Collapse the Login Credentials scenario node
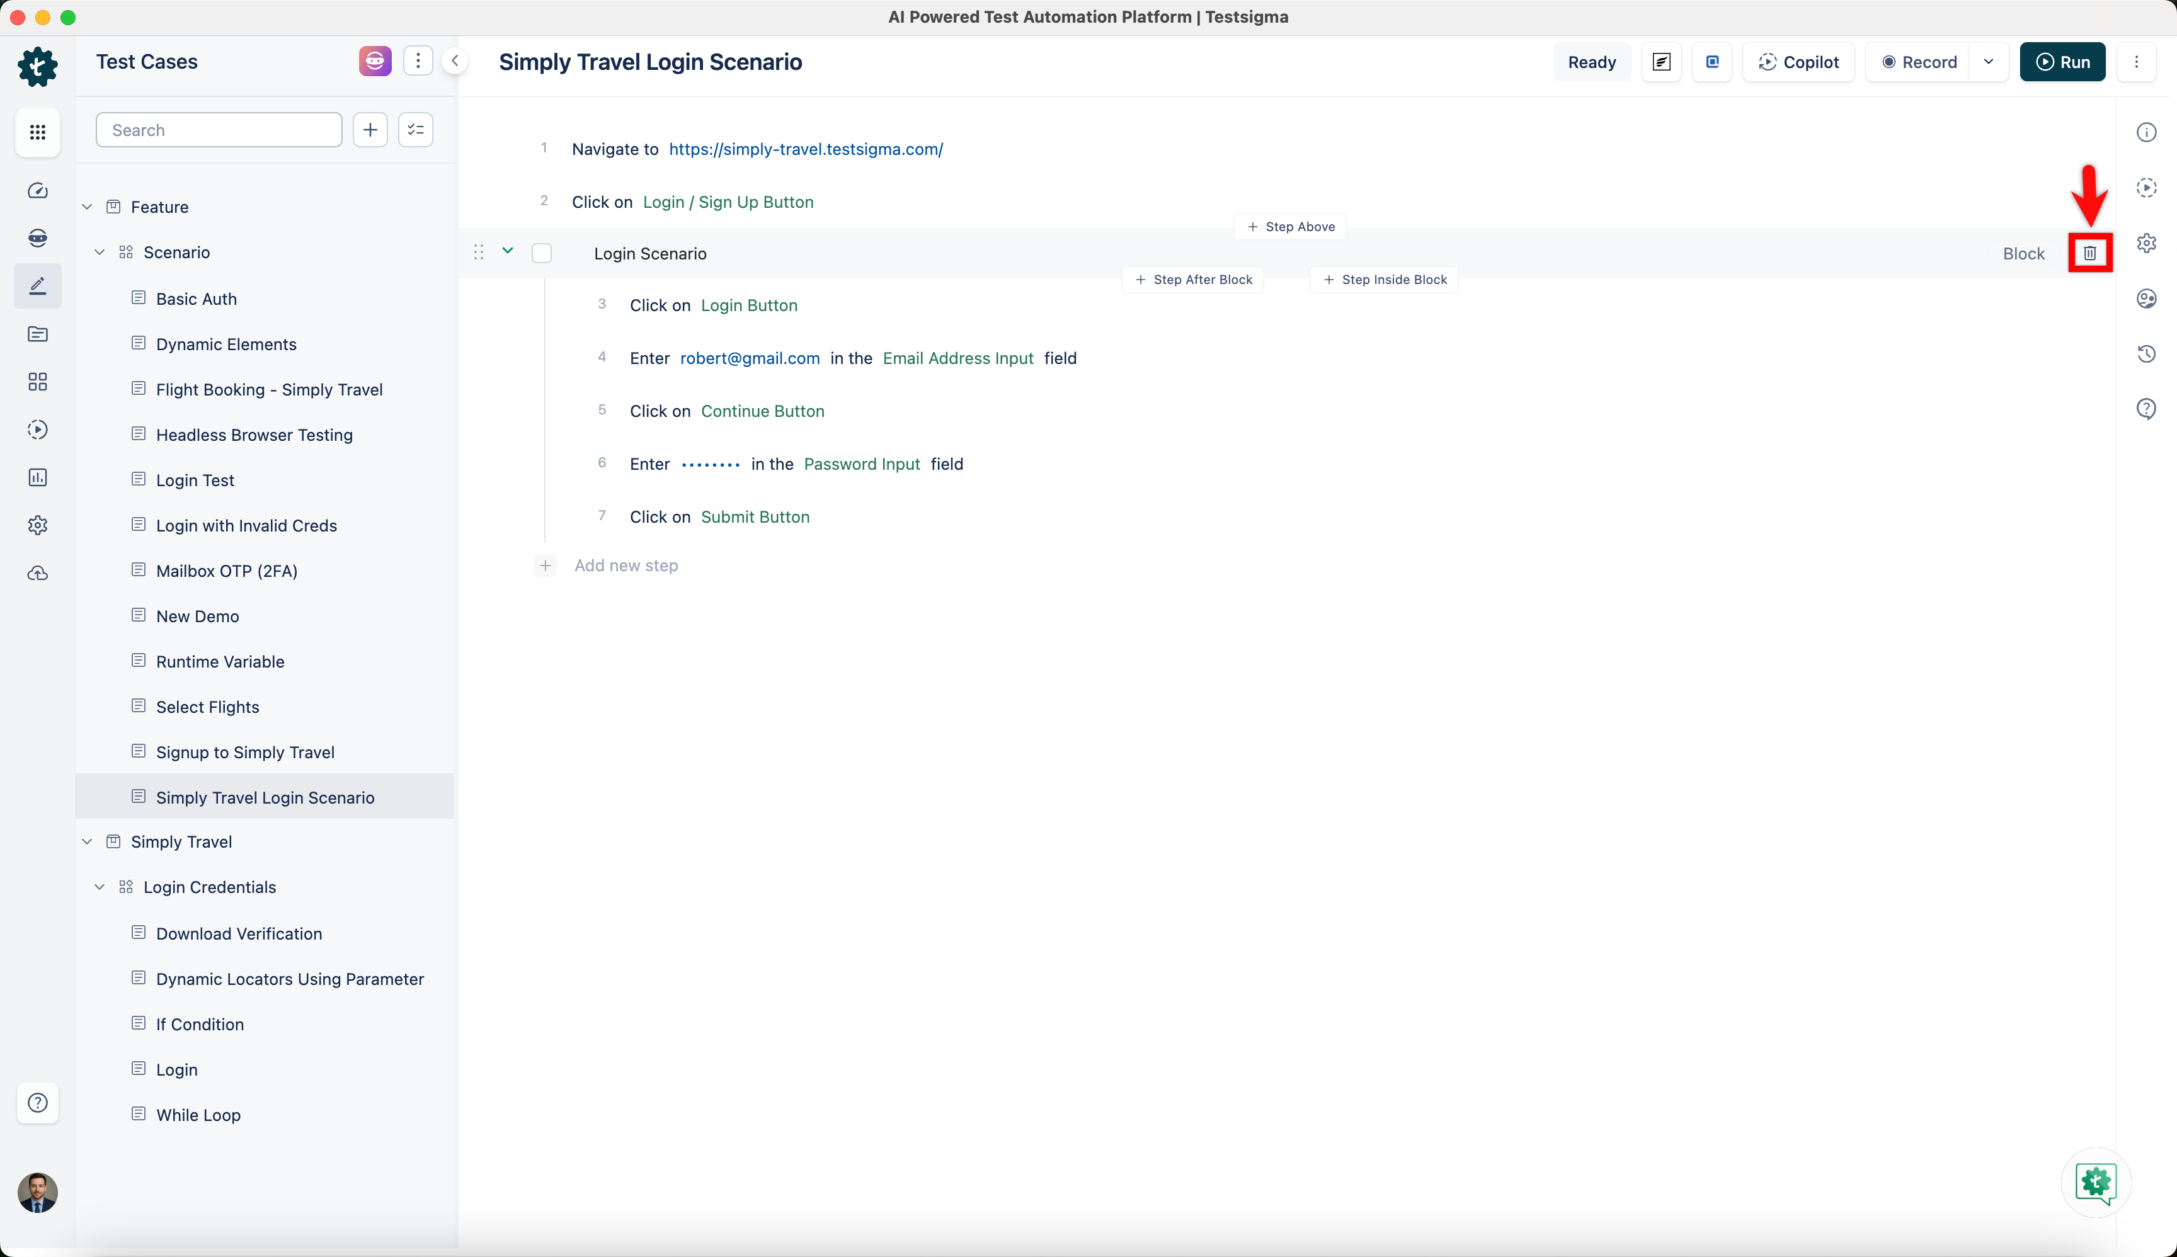Screen dimensions: 2177x1257 coord(100,887)
